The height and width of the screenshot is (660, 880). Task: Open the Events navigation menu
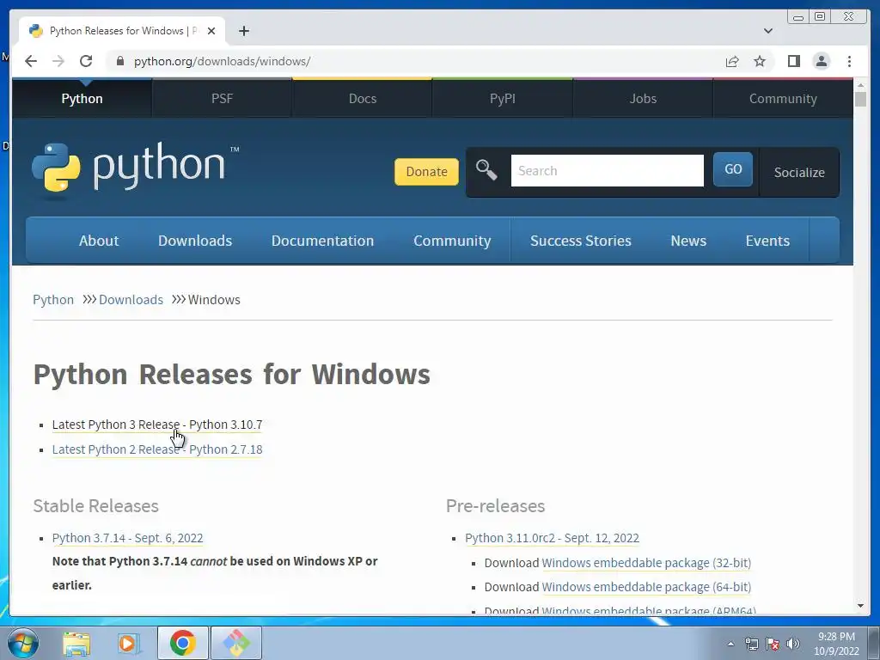click(x=767, y=241)
